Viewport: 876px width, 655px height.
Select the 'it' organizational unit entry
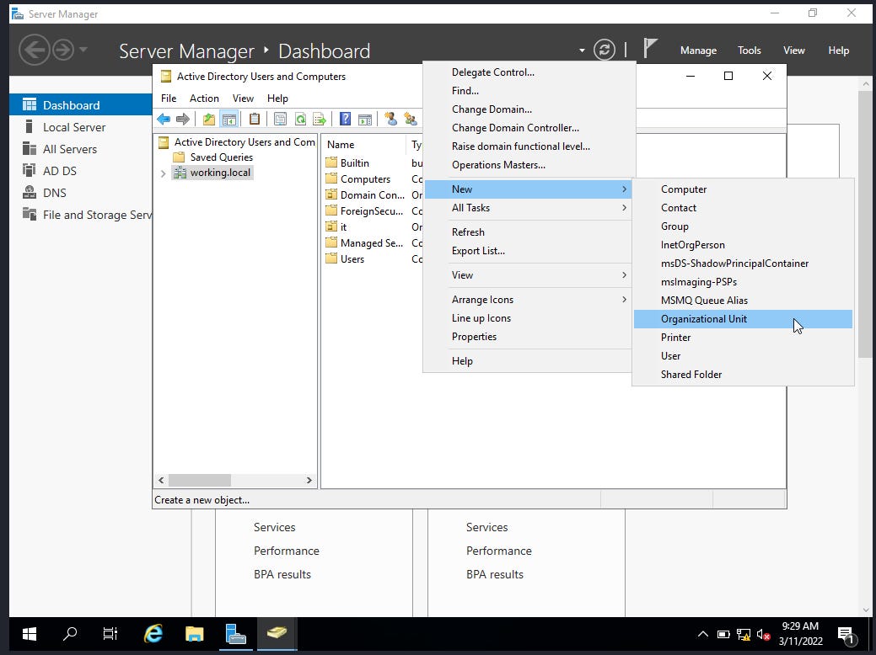[336, 227]
